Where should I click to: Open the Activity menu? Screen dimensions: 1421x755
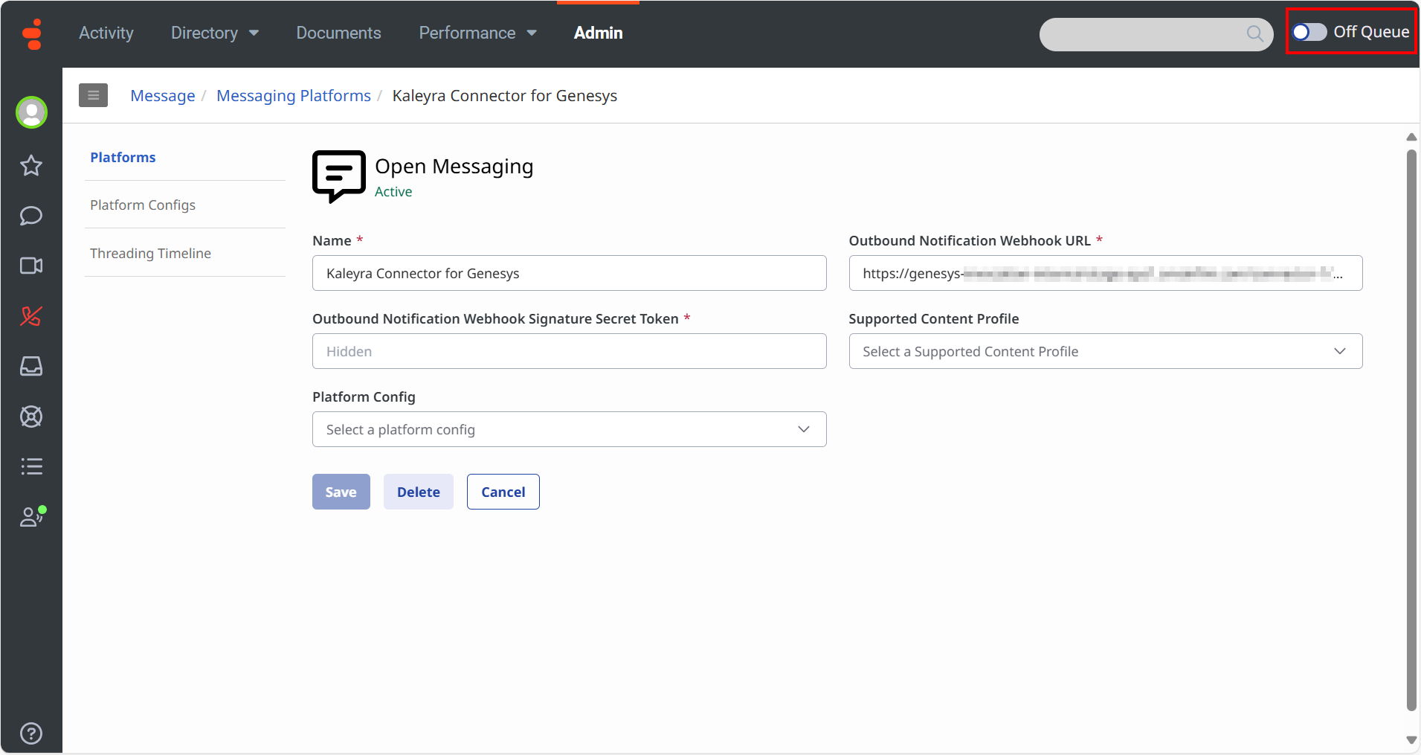pos(106,33)
